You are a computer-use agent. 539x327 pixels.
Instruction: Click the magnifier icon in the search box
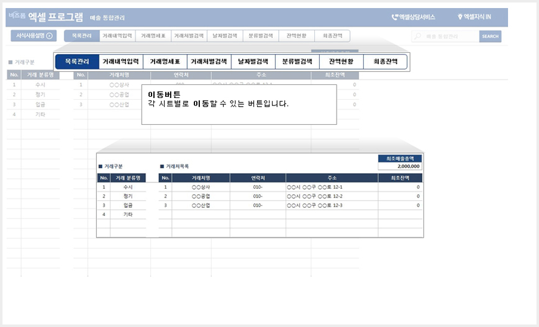[x=417, y=36]
